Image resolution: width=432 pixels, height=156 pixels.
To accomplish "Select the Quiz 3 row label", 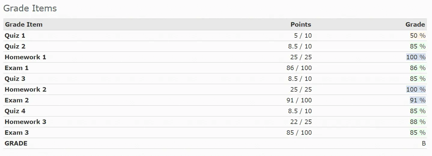I will coord(15,79).
